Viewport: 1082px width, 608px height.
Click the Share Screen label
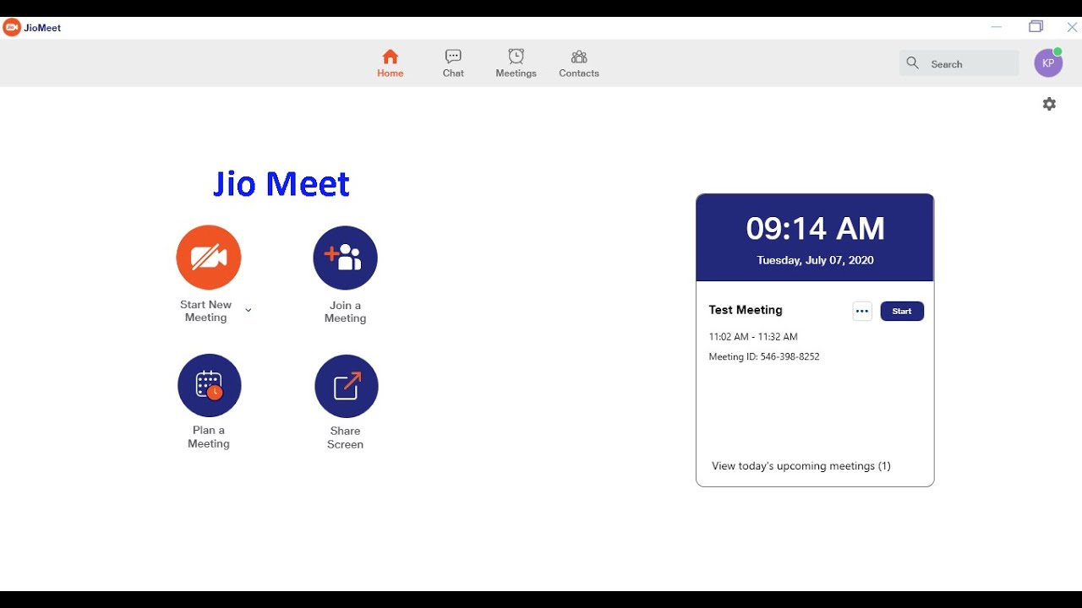(x=346, y=438)
